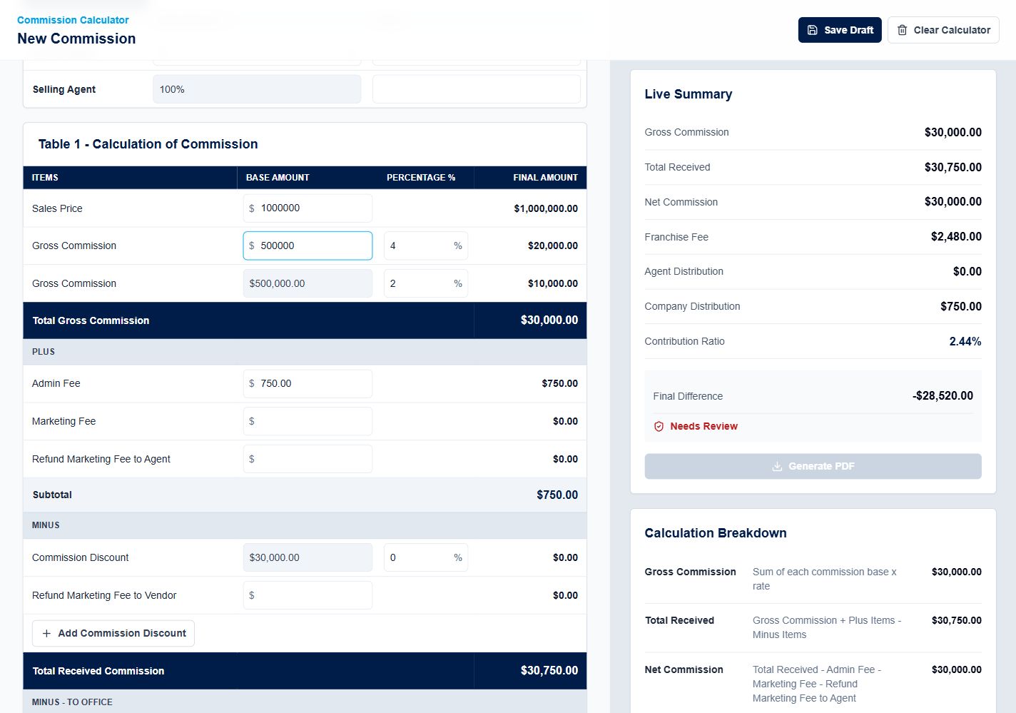Click the Generate PDF button
The height and width of the screenshot is (713, 1016).
coord(813,466)
